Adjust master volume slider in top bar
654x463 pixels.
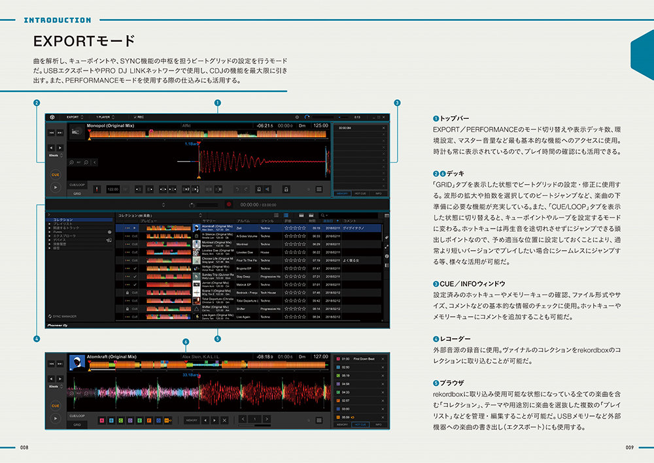[323, 118]
